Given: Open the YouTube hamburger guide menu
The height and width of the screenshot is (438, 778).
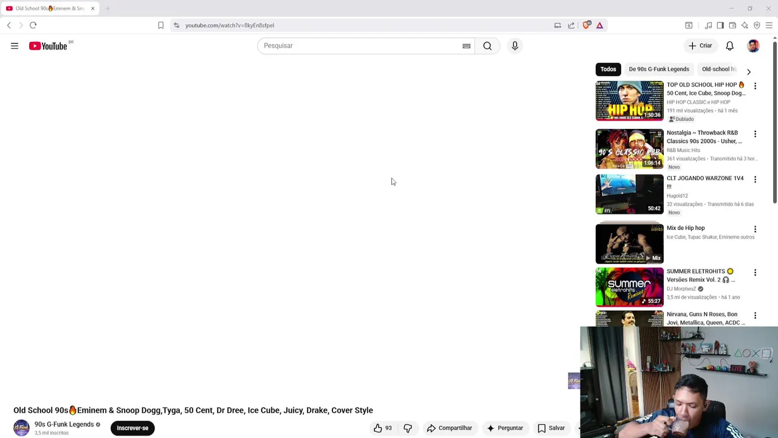Looking at the screenshot, I should (15, 46).
